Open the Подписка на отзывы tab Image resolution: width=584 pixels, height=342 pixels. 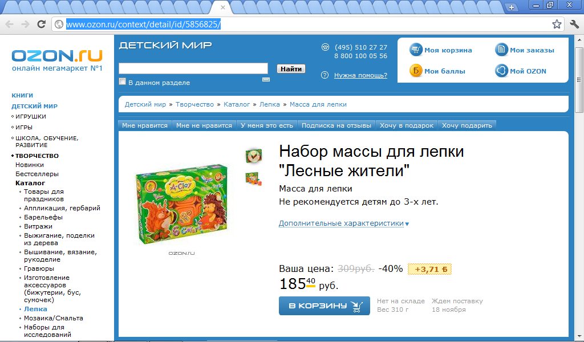pos(336,125)
